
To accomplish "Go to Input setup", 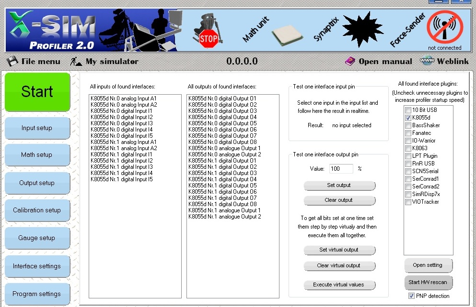I will click(37, 128).
